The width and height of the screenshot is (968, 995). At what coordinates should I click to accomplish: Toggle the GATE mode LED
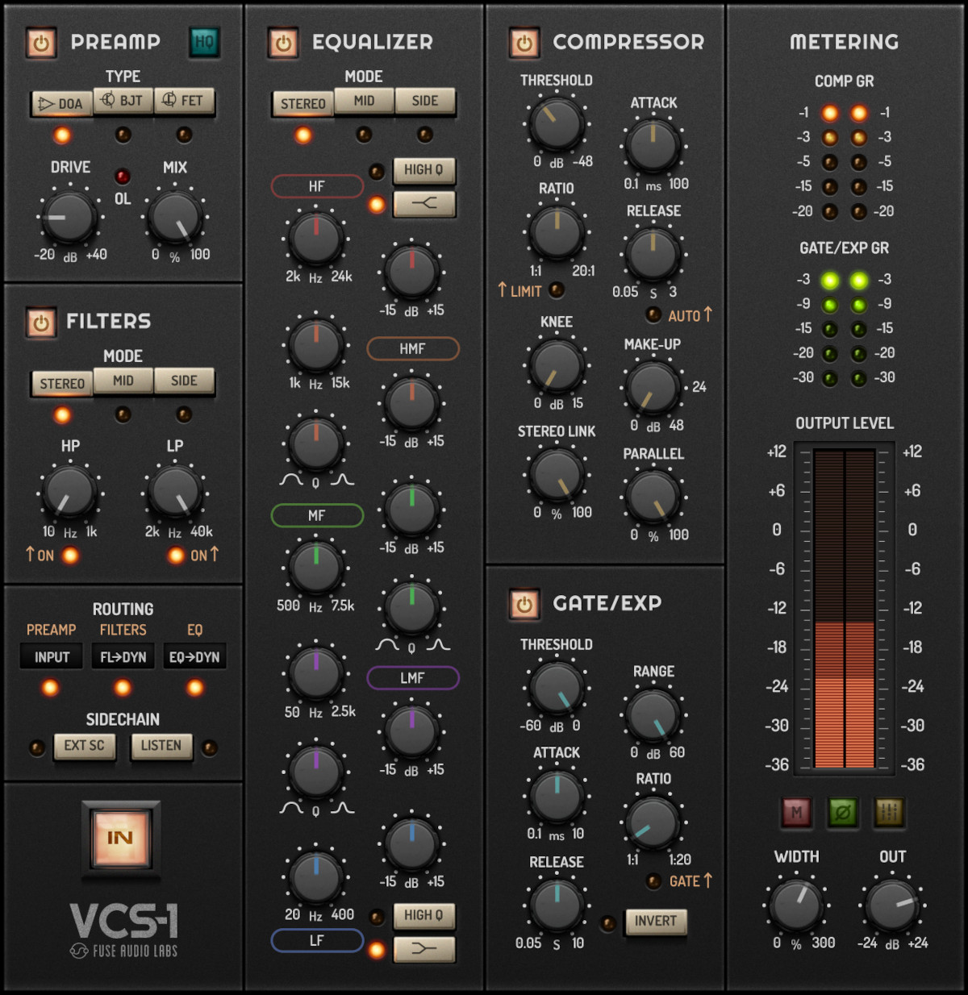[x=653, y=881]
